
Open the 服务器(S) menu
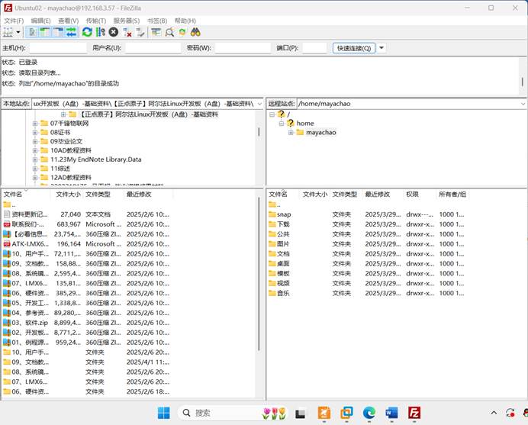point(126,21)
